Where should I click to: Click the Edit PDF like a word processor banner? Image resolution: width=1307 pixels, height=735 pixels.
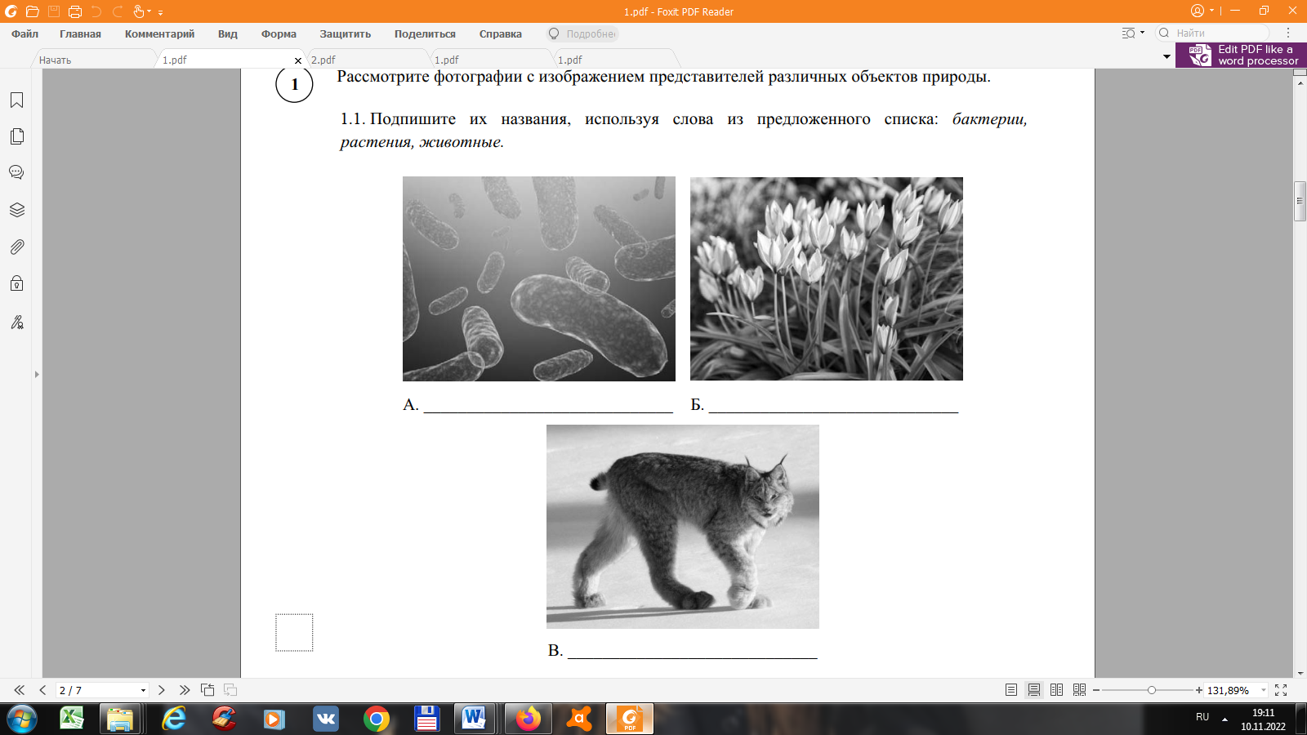click(x=1241, y=55)
